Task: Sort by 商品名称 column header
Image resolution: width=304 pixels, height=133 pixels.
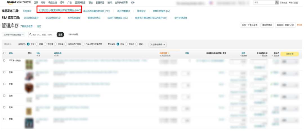Action: pos(58,53)
